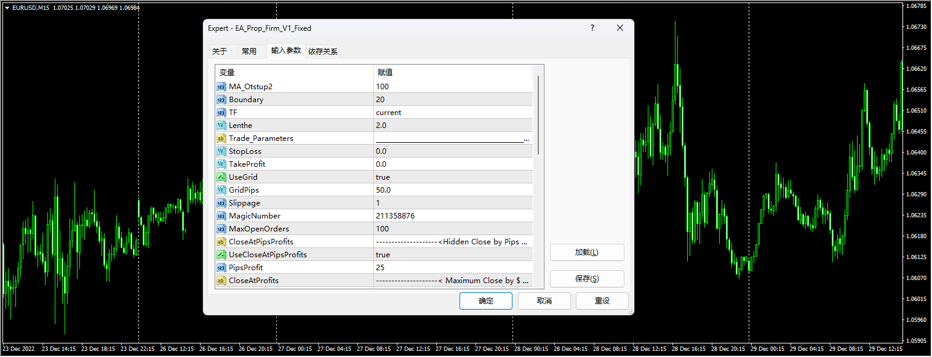The width and height of the screenshot is (932, 357).
Task: Click the ab icon next to CloseAtProfits
Action: [x=221, y=280]
